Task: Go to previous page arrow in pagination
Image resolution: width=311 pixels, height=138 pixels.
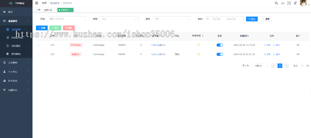Action: click(x=273, y=66)
